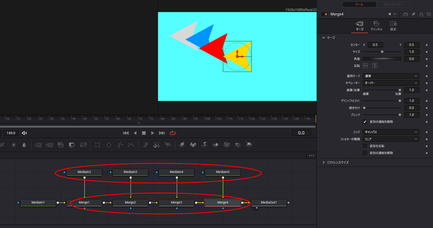Open the node editor three-dots menu
This screenshot has height=228, width=433.
pos(311,155)
